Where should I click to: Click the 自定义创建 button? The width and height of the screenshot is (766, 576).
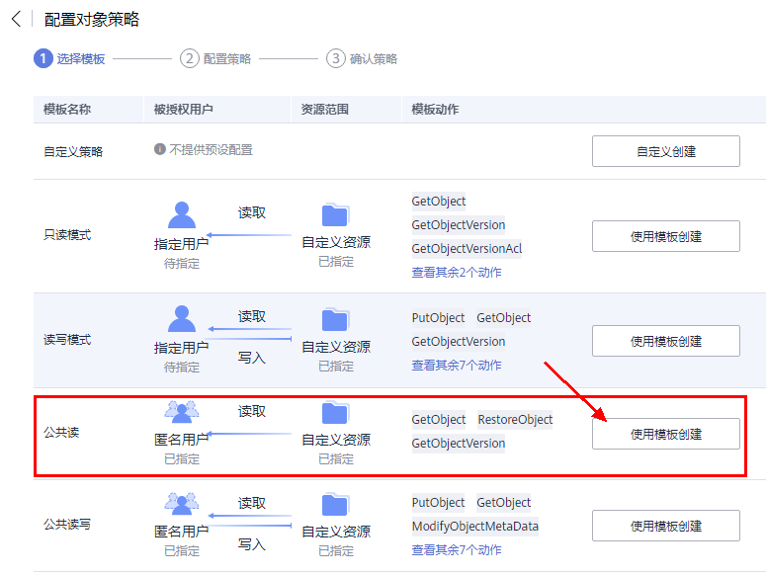[x=665, y=151]
